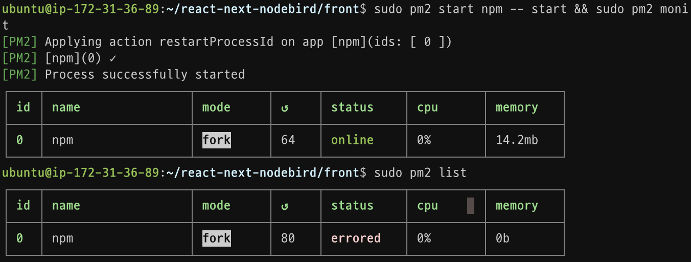The width and height of the screenshot is (691, 262).
Task: Click the "name" header in the errored table
Action: [x=66, y=206]
